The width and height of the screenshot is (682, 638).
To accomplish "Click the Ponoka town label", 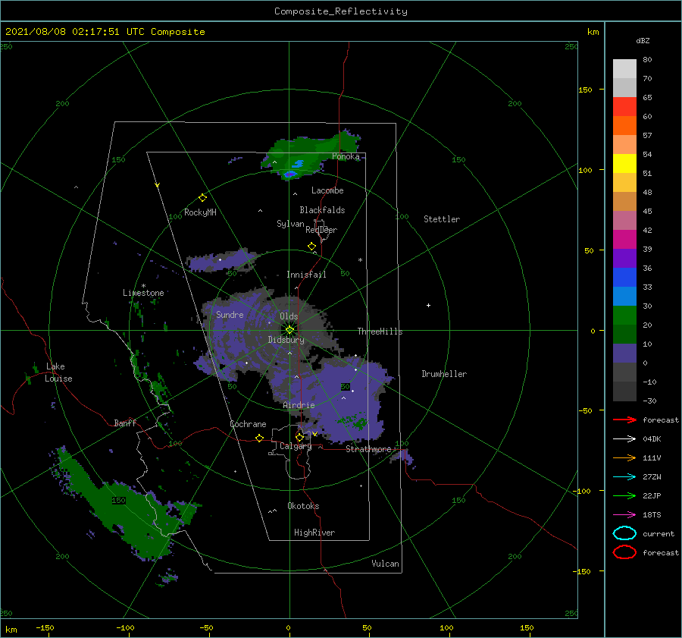I will tap(346, 156).
